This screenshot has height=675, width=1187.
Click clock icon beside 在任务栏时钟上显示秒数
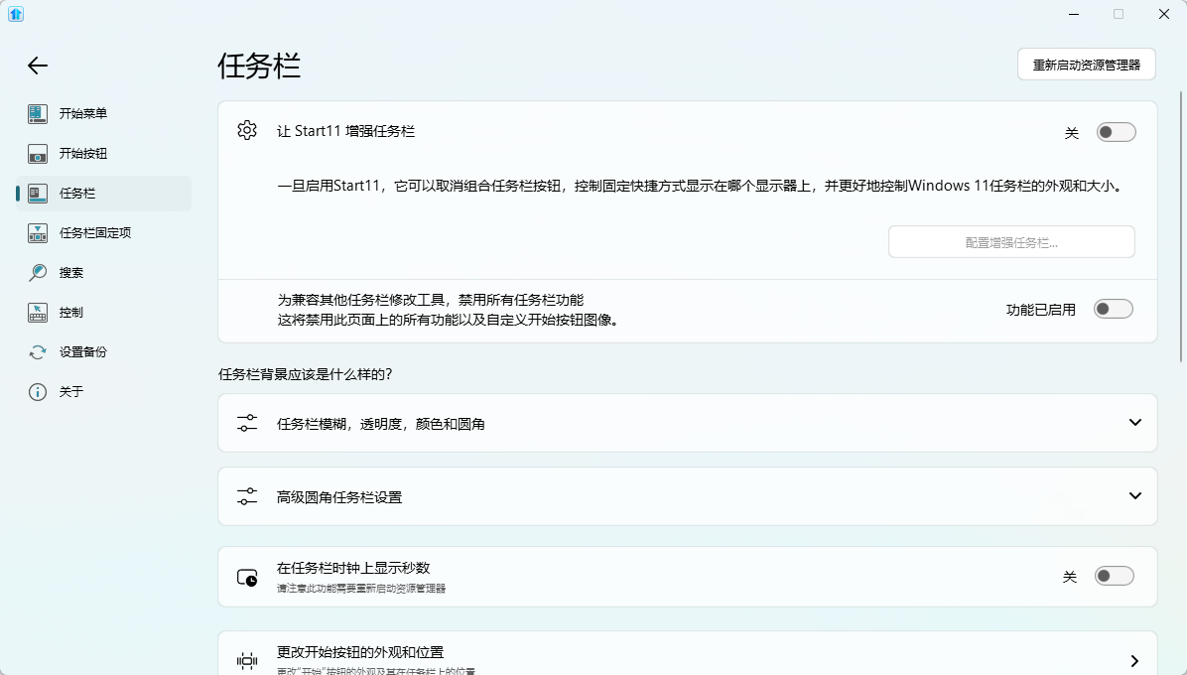point(247,578)
